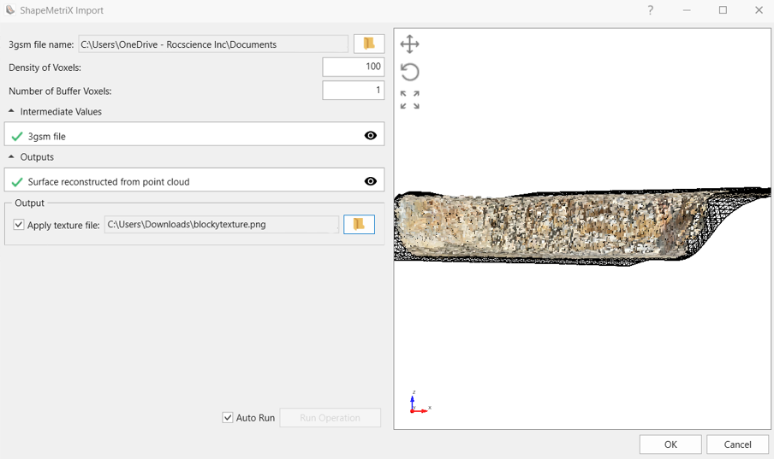This screenshot has width=774, height=459.
Task: Click the Density of Voxels field
Action: tap(354, 67)
